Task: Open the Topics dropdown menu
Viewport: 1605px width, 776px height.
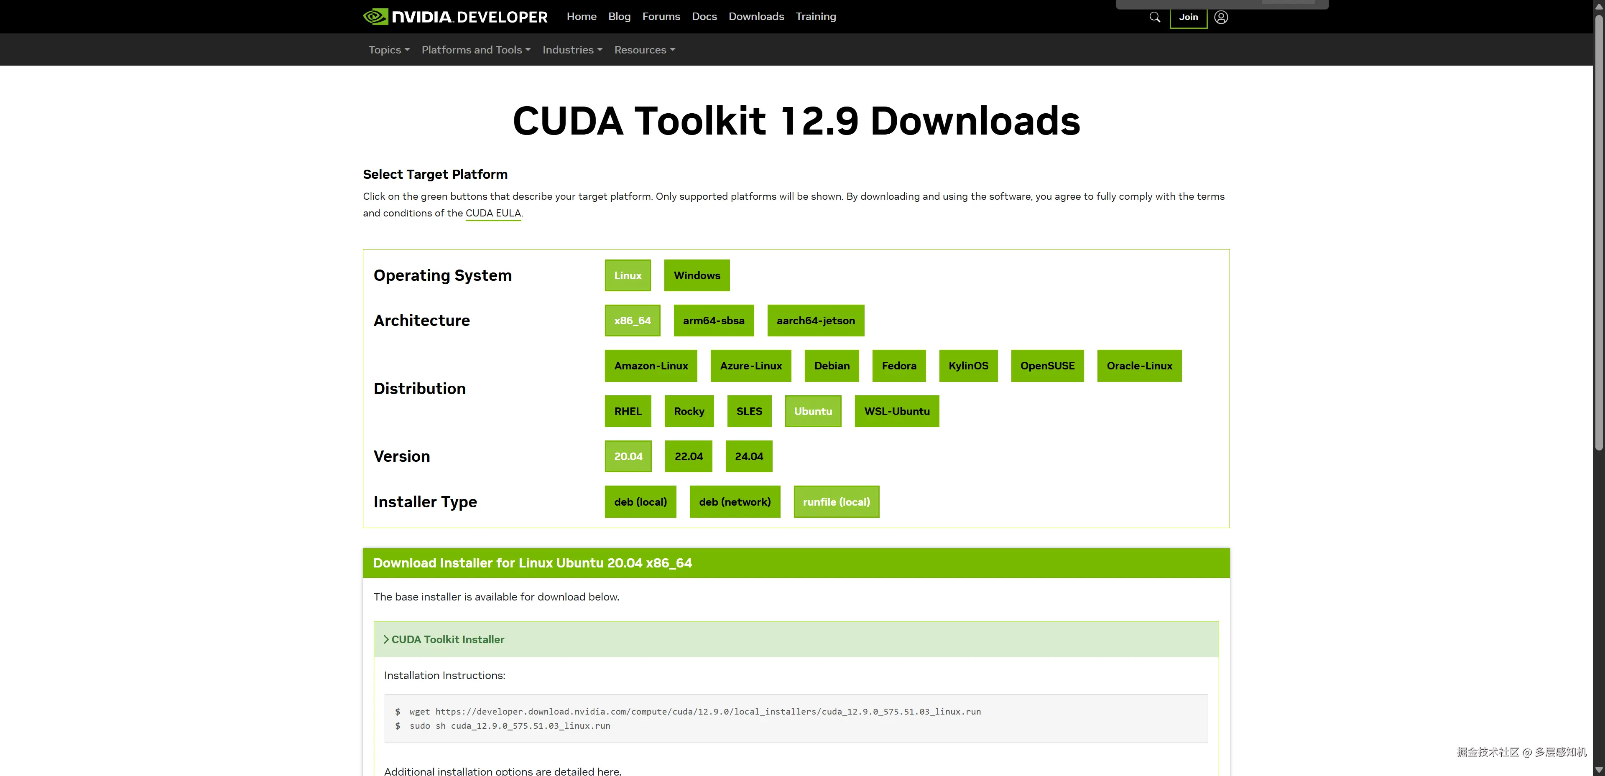Action: [x=389, y=50]
